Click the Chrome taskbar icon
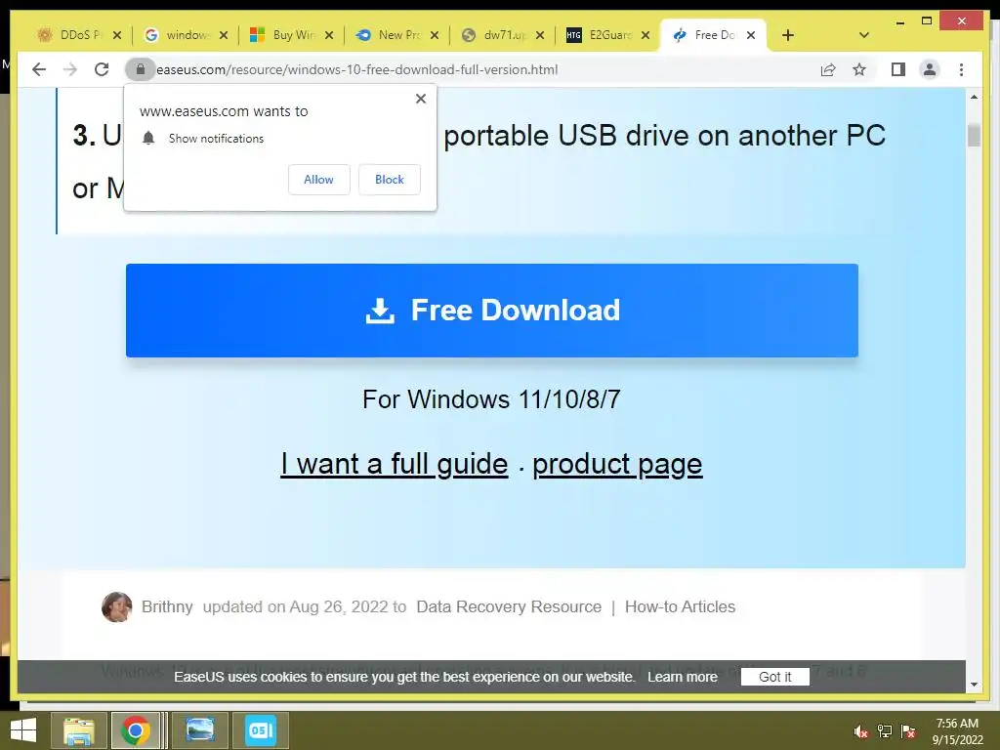 [135, 730]
